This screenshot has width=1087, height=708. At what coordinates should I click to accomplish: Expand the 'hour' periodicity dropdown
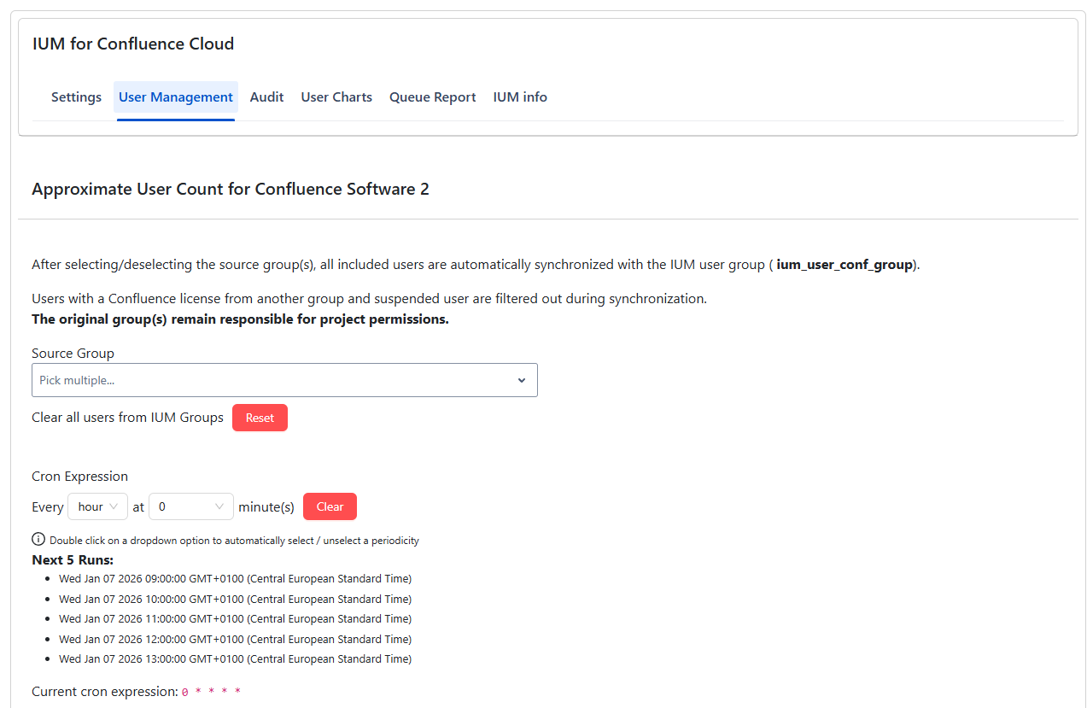tap(97, 506)
